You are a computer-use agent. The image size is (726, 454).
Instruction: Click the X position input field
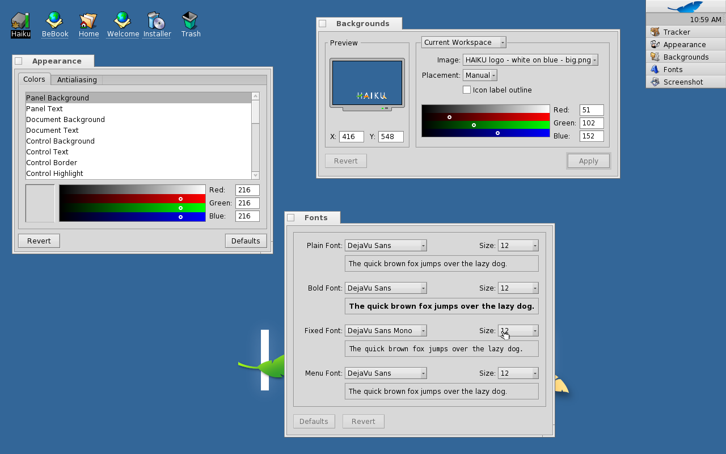(x=351, y=137)
